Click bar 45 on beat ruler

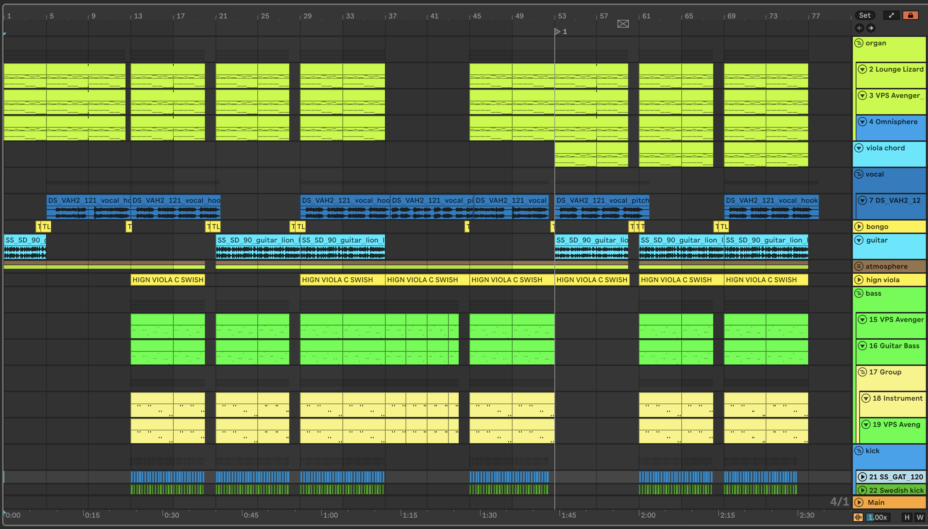pos(477,16)
